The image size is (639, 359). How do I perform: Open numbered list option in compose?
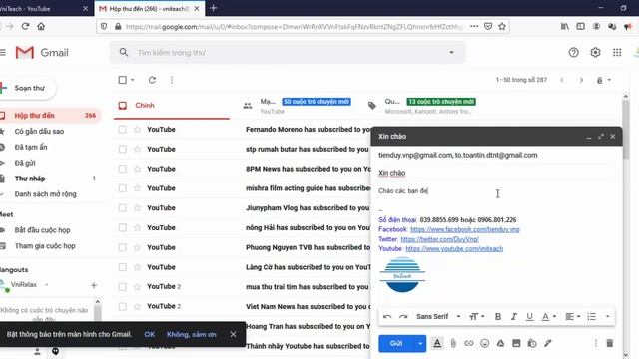coord(592,317)
